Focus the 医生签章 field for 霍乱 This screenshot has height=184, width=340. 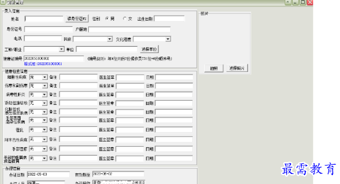click(130, 130)
